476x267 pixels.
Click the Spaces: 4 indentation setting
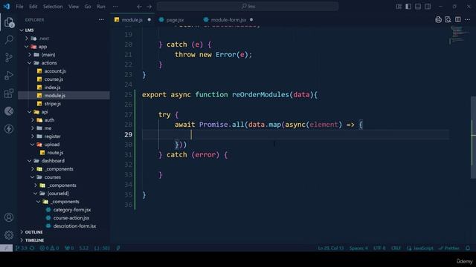tap(358, 248)
